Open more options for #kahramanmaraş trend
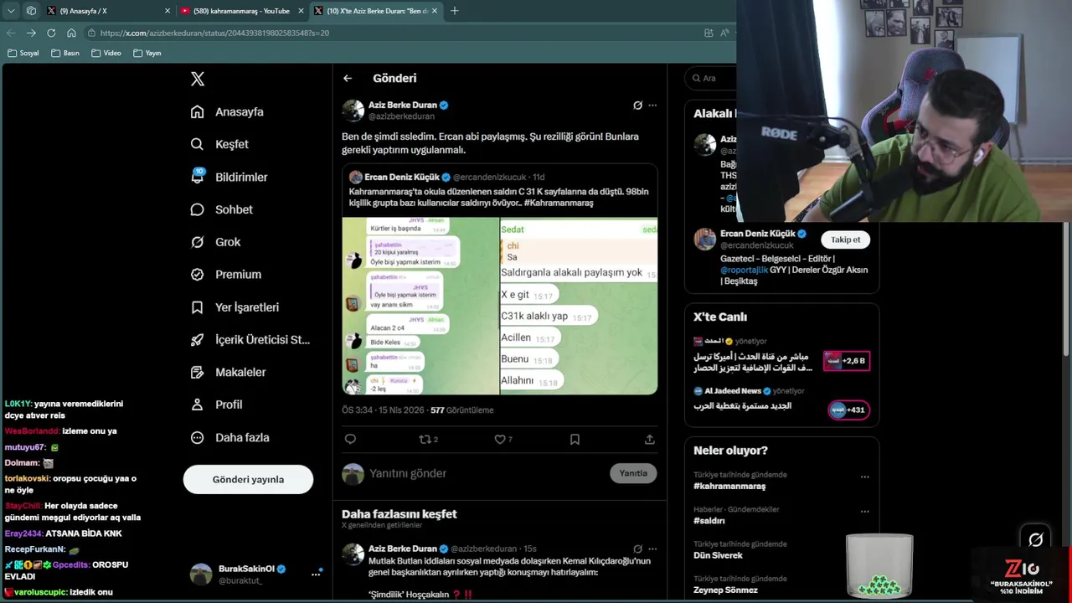The image size is (1072, 603). coord(864,477)
